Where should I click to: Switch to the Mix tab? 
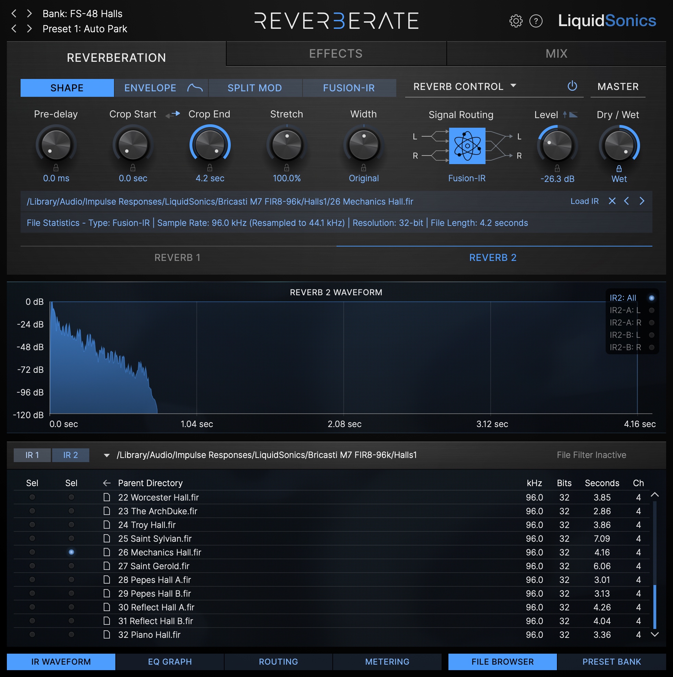pos(556,54)
